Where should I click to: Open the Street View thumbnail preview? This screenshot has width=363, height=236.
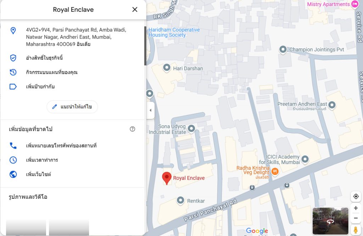pyautogui.click(x=330, y=221)
